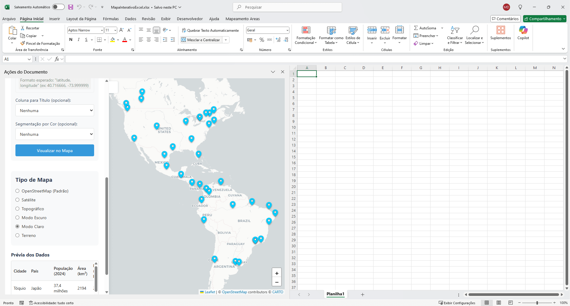Click the Localizar e Selecionar magnifier icon
The height and width of the screenshot is (306, 570).
(x=474, y=30)
